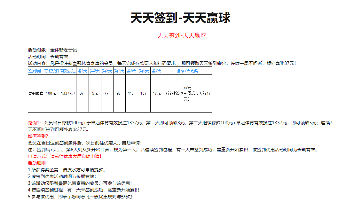Open the 《一般优惠规则与条款》 reference
This screenshot has width=353, height=210.
point(110,197)
